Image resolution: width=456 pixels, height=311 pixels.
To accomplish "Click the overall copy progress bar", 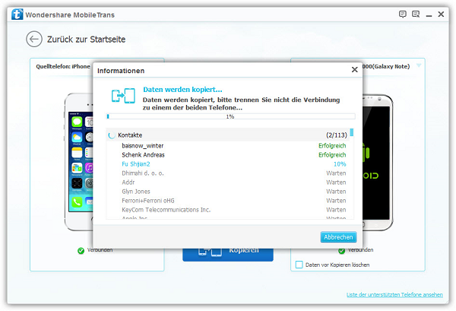I will point(230,116).
